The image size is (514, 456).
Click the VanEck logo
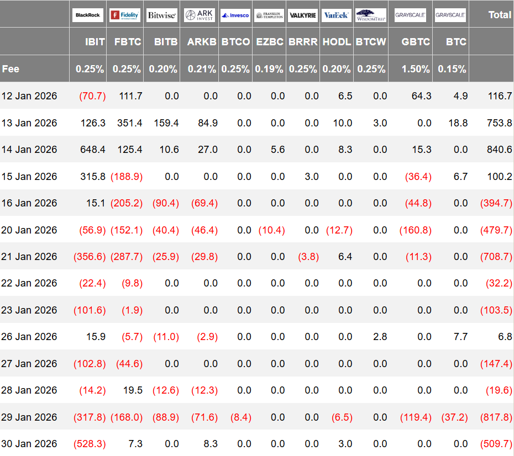point(336,15)
